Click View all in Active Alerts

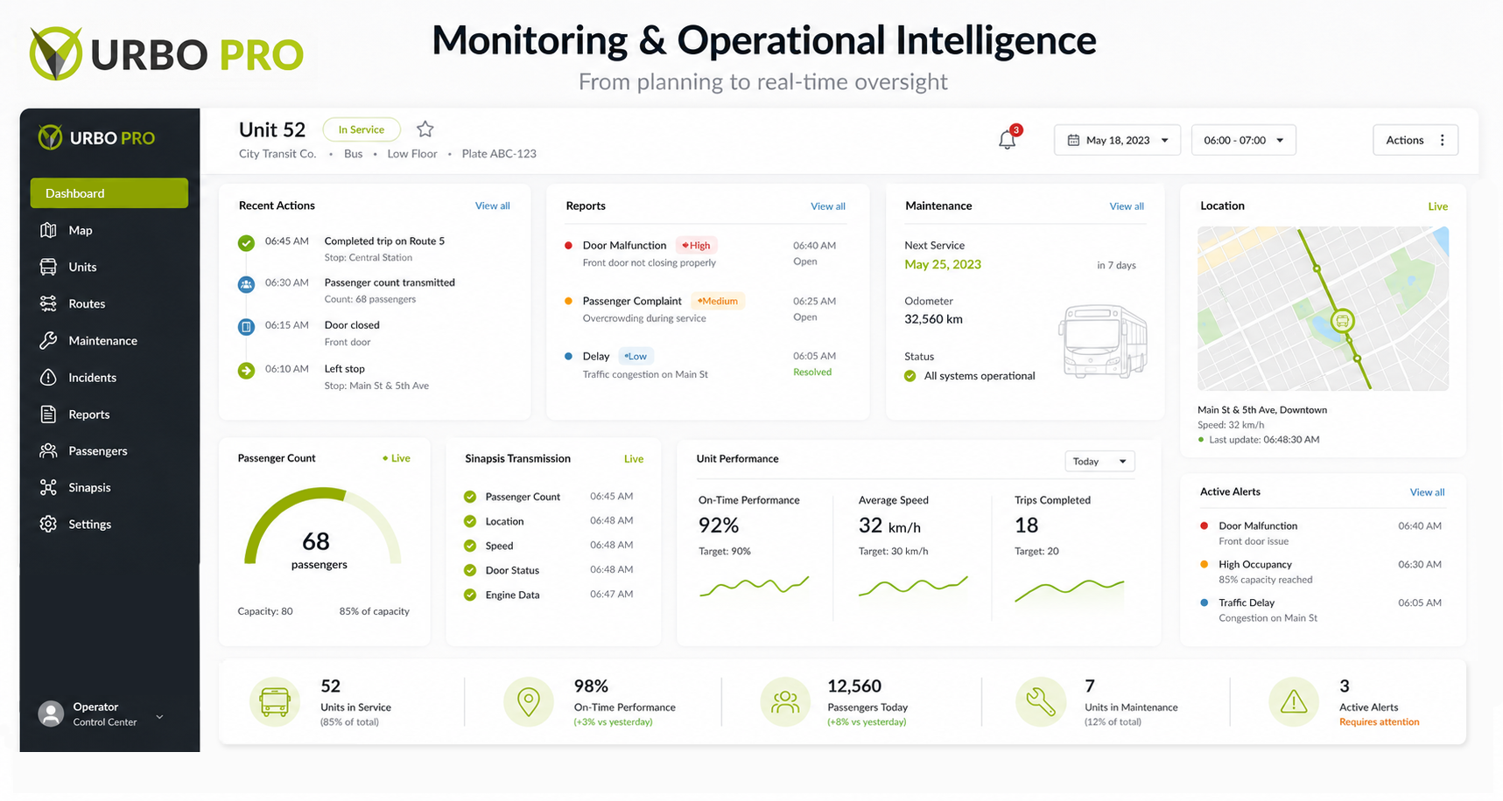click(x=1427, y=492)
